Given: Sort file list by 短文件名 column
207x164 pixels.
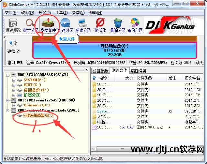Looking at the screenshot, I should 192,78.
